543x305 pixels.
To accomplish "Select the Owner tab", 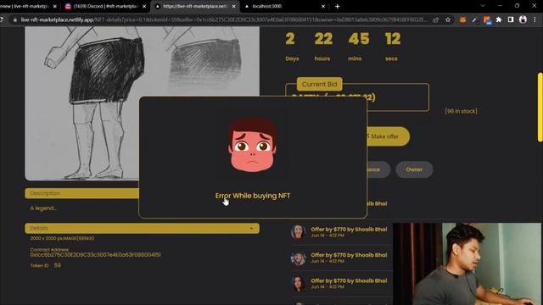I will click(x=414, y=169).
